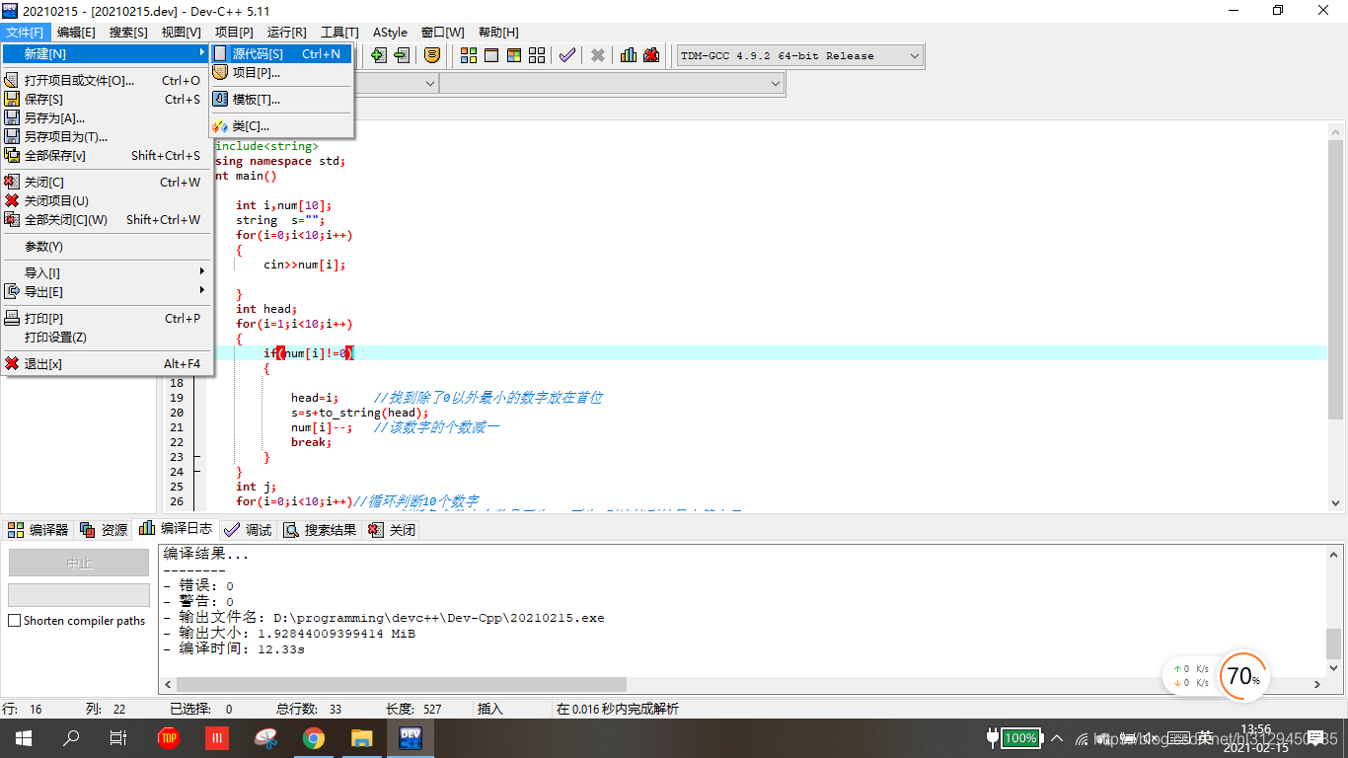Switch to the 资源 bottom tab
This screenshot has width=1348, height=758.
pyautogui.click(x=104, y=530)
